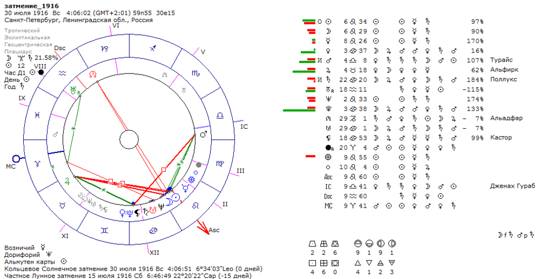Click the star name Турайс

[x=501, y=60]
